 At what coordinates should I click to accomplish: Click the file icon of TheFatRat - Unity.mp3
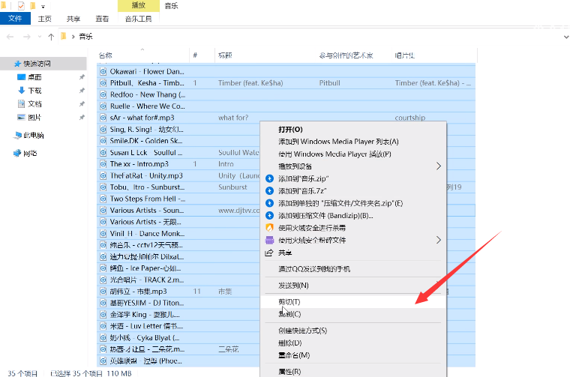click(103, 176)
